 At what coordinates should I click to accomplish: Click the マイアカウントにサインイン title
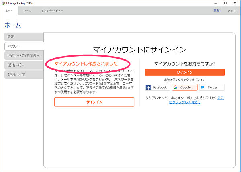point(139,49)
